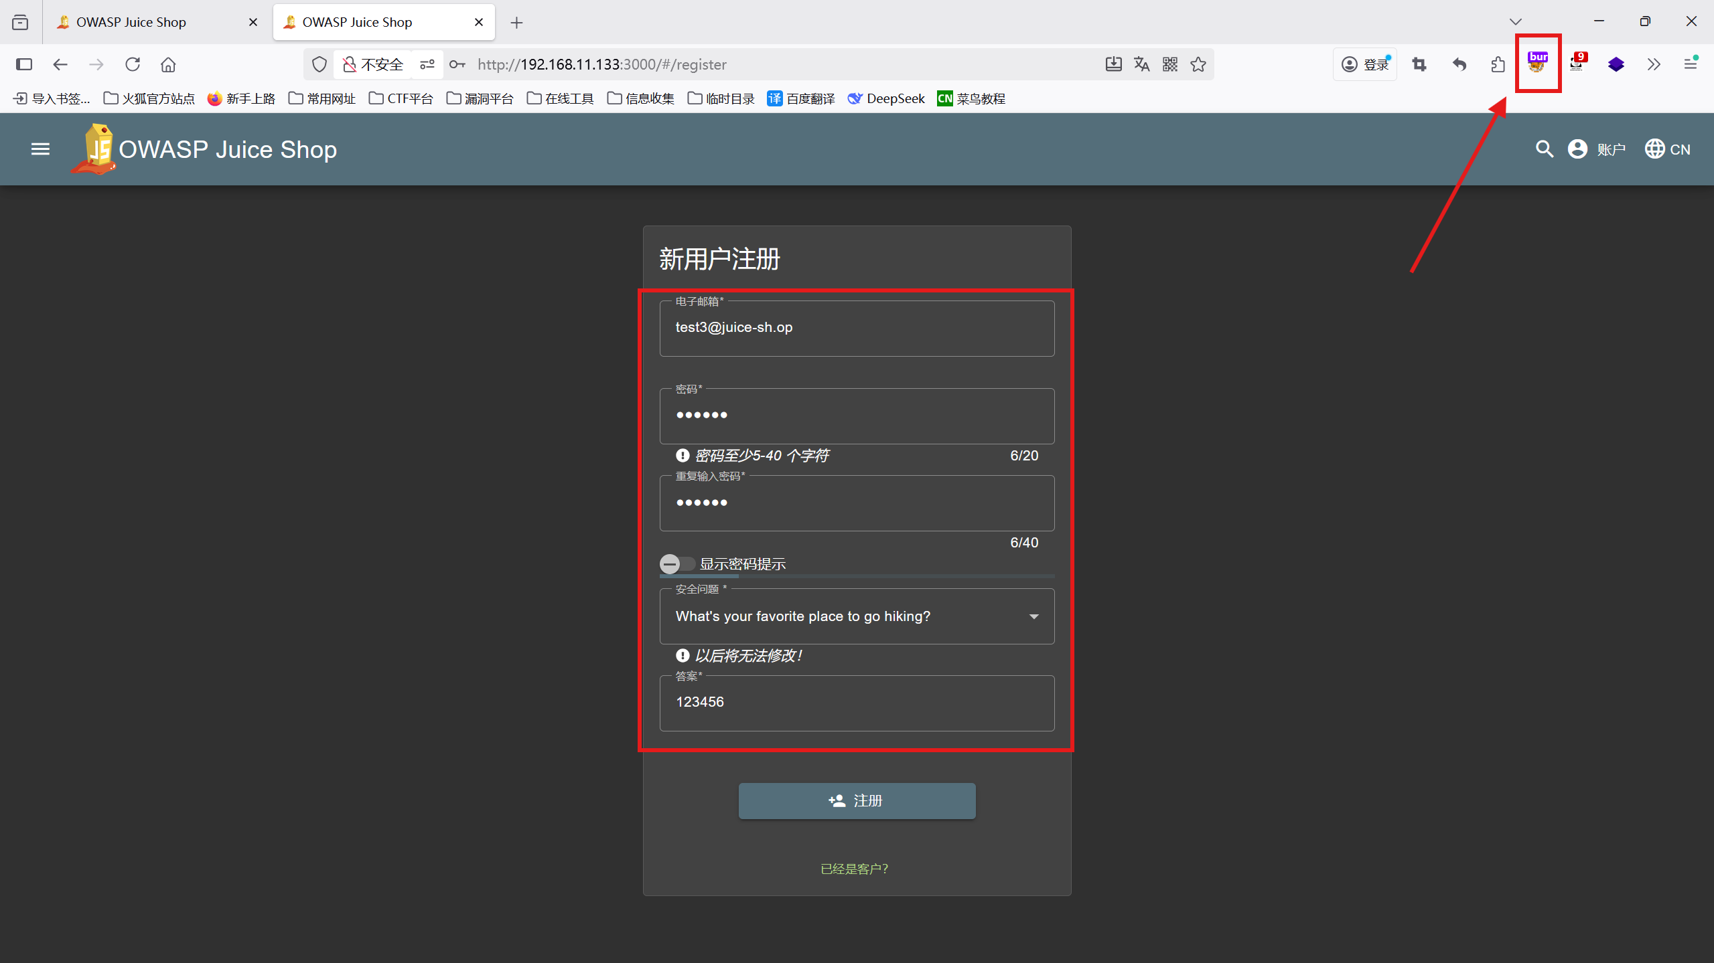Open the CN language selector

pos(1667,149)
